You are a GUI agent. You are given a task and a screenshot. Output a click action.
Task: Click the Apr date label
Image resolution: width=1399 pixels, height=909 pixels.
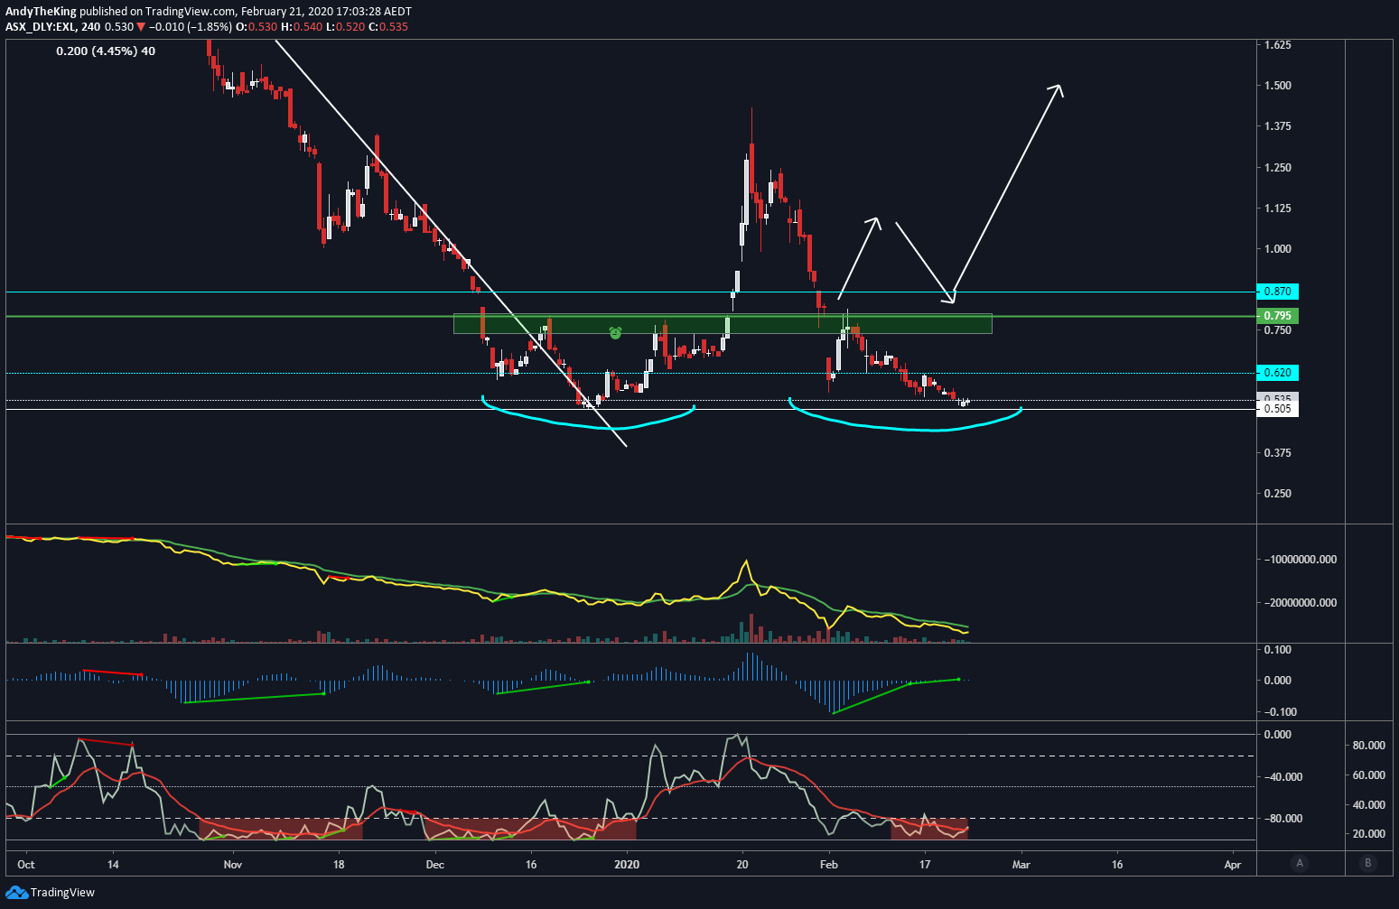coord(1233,865)
